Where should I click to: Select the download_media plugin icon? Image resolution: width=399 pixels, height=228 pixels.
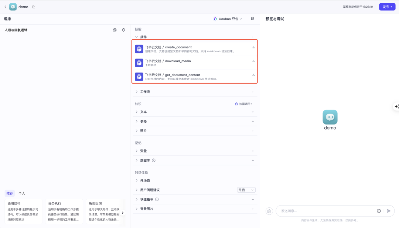pyautogui.click(x=139, y=63)
